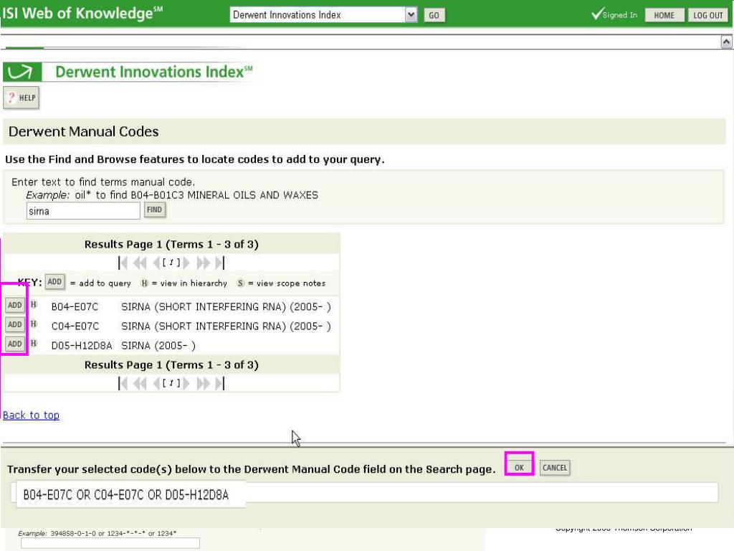Go to next page in top pager
This screenshot has width=734, height=551.
(186, 263)
